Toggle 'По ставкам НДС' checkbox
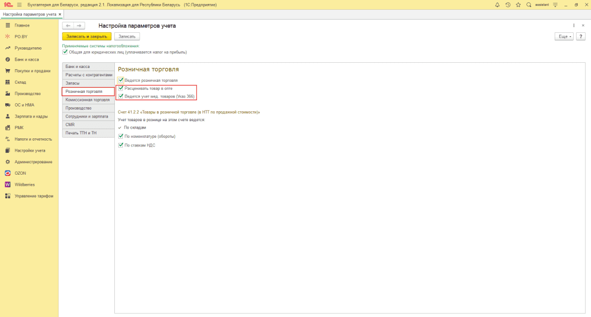Image resolution: width=591 pixels, height=317 pixels. pyautogui.click(x=121, y=145)
